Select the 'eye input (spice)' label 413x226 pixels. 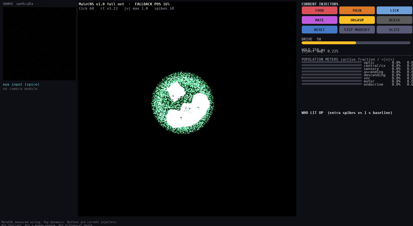(21, 84)
